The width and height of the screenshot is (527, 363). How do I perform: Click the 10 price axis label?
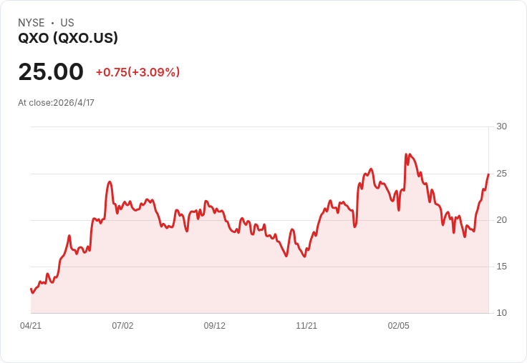click(x=501, y=313)
